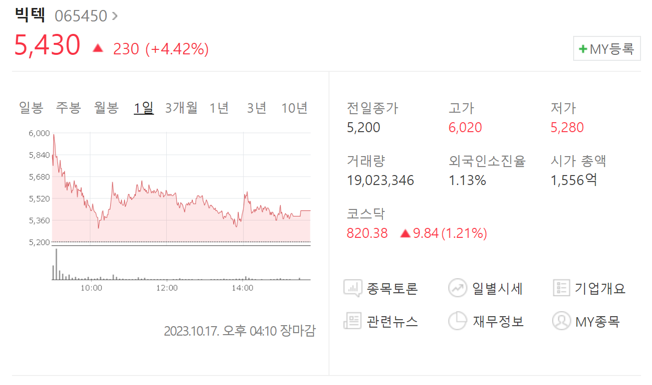Open the 1년 one-year chart

[220, 107]
